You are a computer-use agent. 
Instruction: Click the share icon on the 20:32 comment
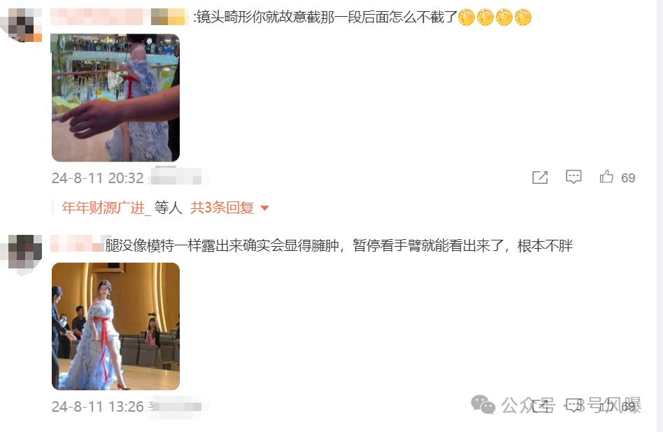tap(540, 178)
